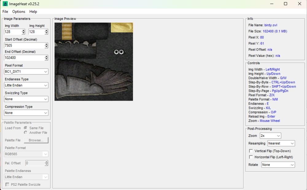Enable Vertical Flip (Top-Down) checkbox
This screenshot has height=190, width=307.
tap(251, 151)
